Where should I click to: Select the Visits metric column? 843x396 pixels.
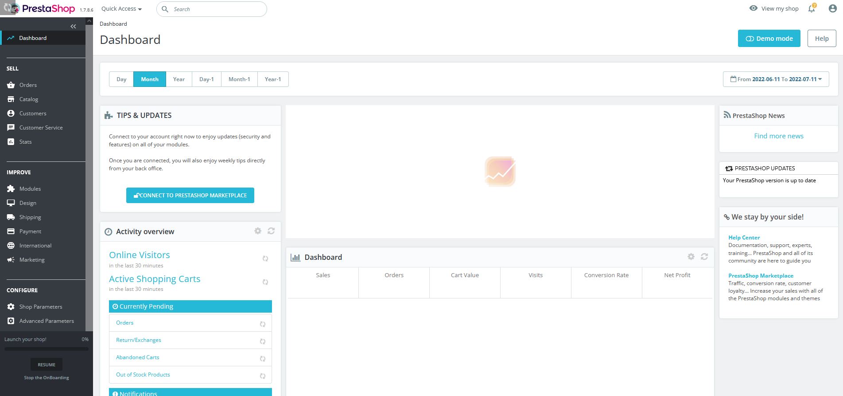[x=536, y=282]
